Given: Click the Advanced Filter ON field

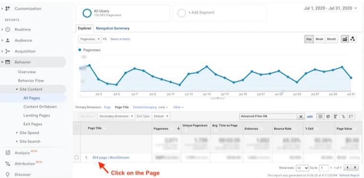Looking at the screenshot, I should [x=269, y=116].
